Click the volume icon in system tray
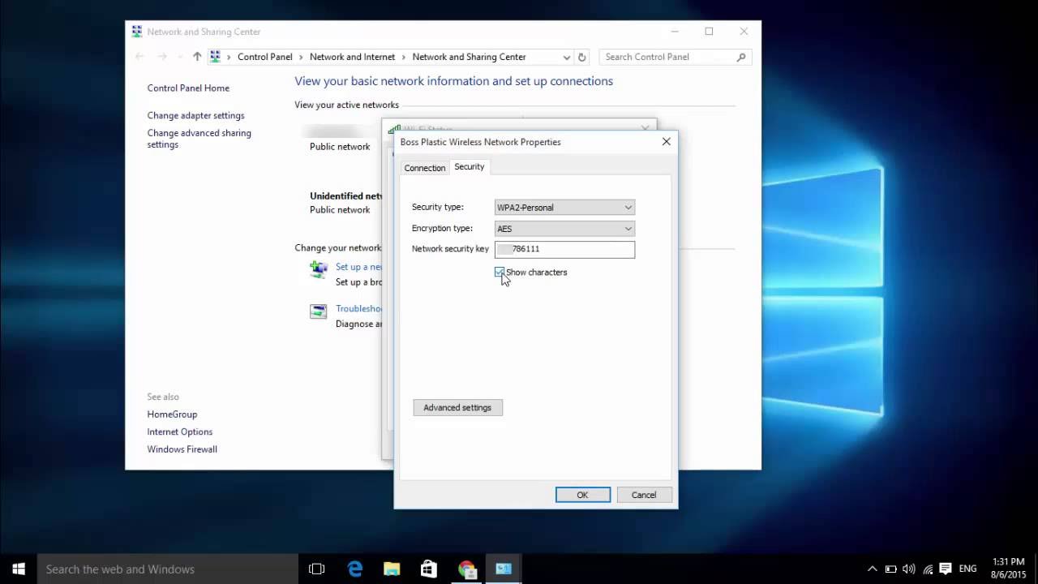 point(908,569)
